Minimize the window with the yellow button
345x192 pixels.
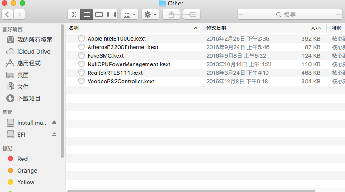[14, 3]
